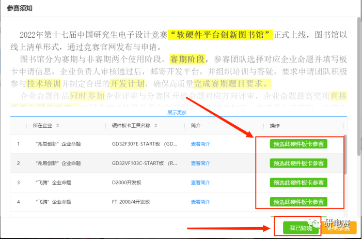The image size is (362, 239).
Task: Click 展示更多 to expand the notice text
Action: click(x=177, y=112)
